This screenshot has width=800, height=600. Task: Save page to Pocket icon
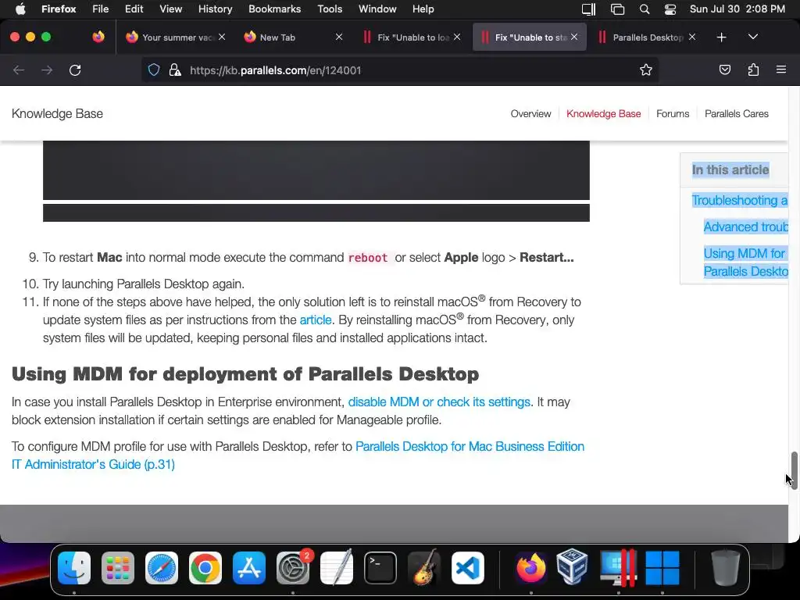(724, 70)
